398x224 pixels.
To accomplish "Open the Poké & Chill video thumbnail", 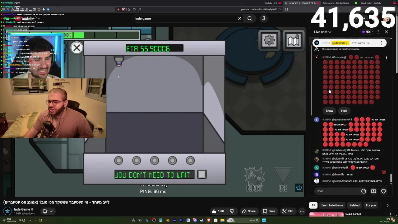I will point(326,215).
